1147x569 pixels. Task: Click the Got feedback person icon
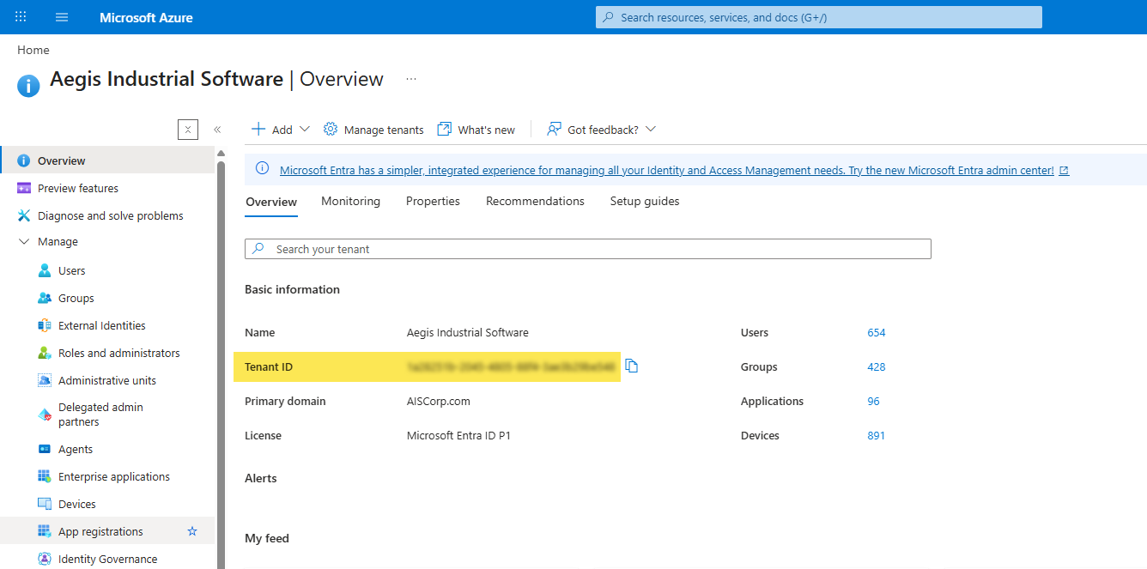coord(554,130)
